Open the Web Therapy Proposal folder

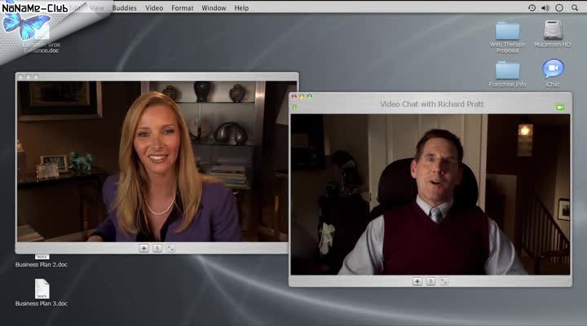point(508,32)
